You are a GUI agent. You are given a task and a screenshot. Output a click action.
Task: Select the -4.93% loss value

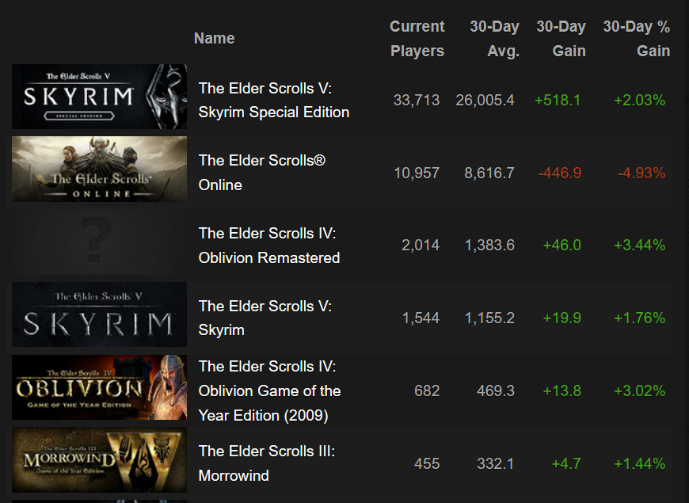pos(641,173)
